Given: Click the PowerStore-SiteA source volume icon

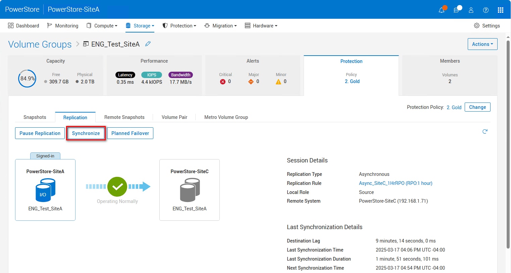Looking at the screenshot, I should pyautogui.click(x=45, y=190).
